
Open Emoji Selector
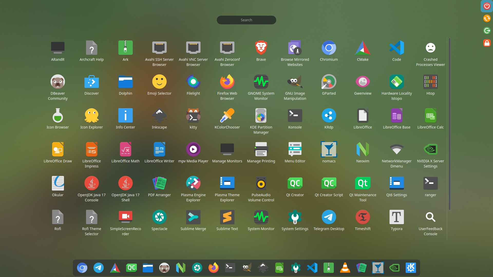[x=159, y=85]
